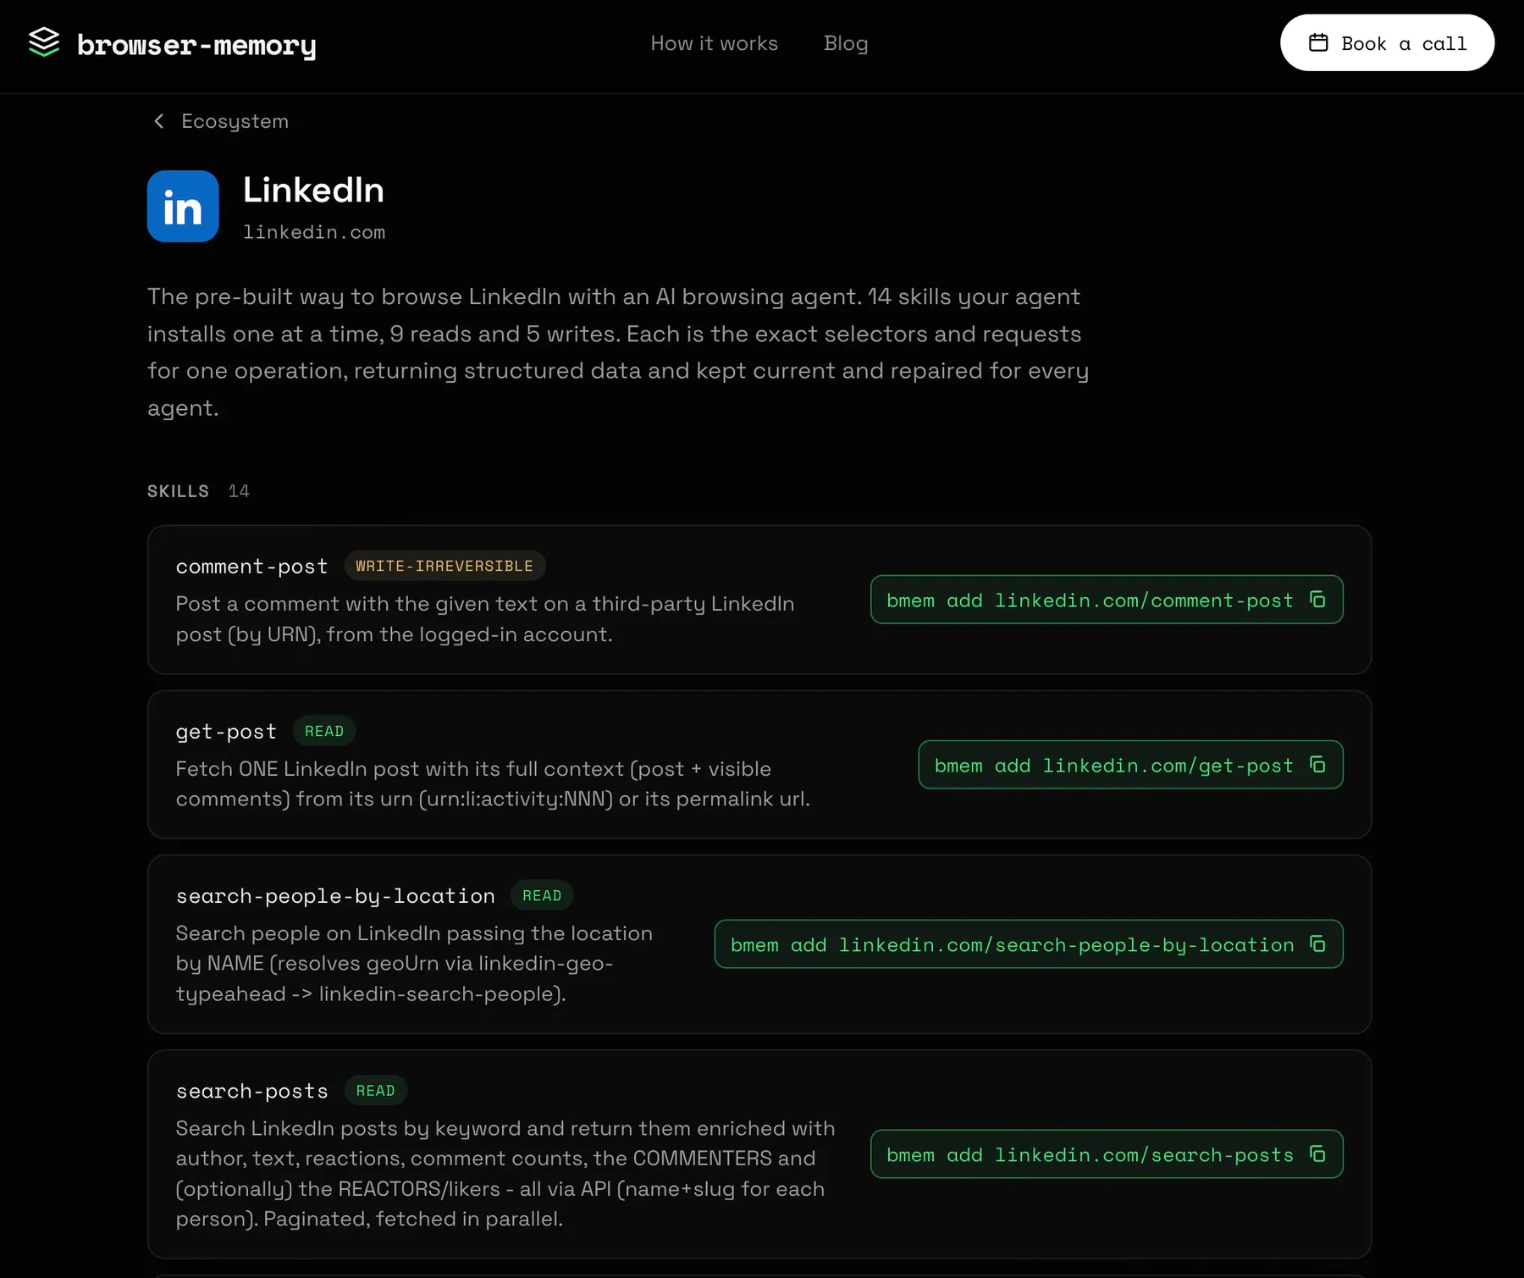This screenshot has height=1278, width=1524.
Task: Click the SKILLS section label
Action: (178, 491)
